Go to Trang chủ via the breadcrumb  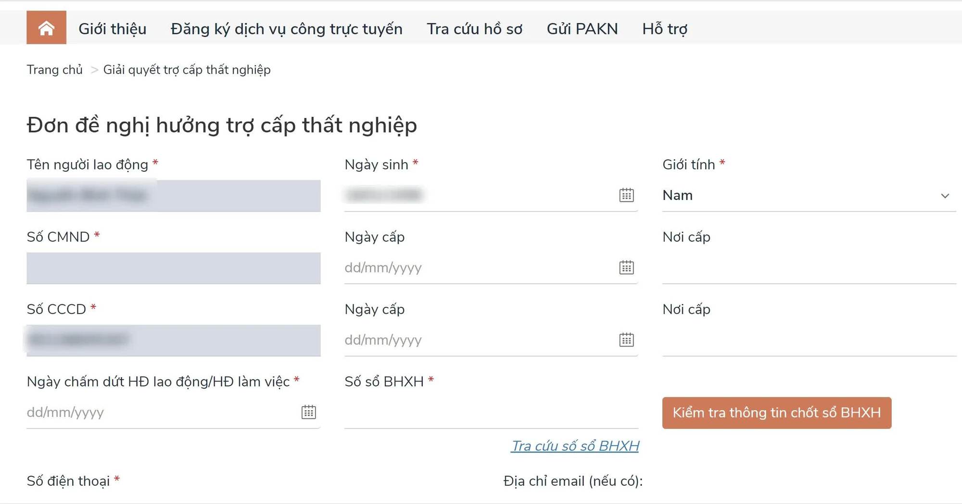pyautogui.click(x=54, y=69)
